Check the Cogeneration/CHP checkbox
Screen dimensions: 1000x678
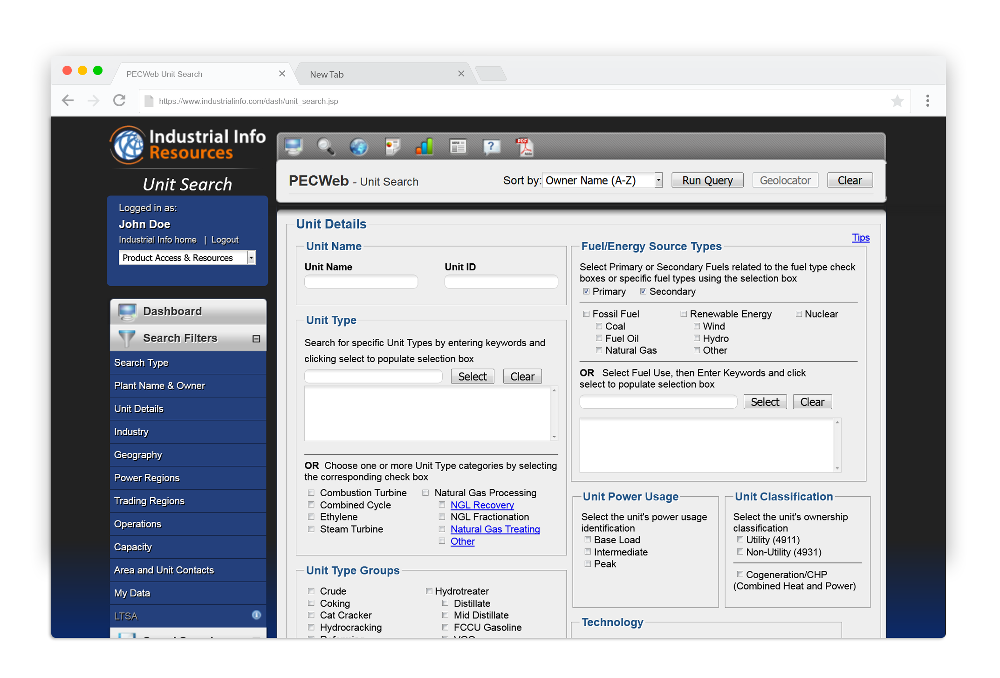tap(740, 574)
